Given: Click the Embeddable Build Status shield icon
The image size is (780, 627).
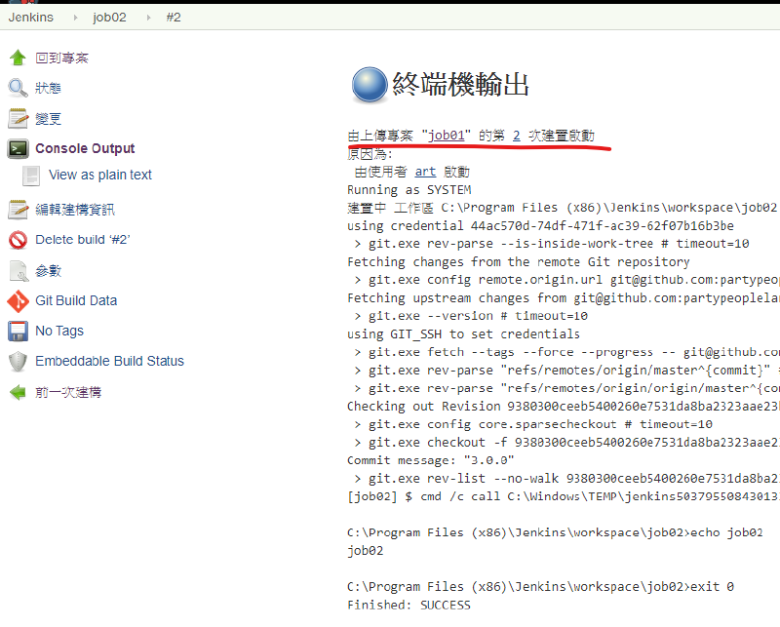Looking at the screenshot, I should click(18, 362).
